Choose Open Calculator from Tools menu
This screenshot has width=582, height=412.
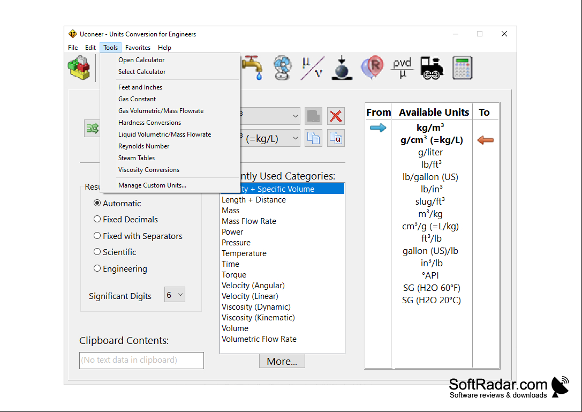click(x=170, y=60)
